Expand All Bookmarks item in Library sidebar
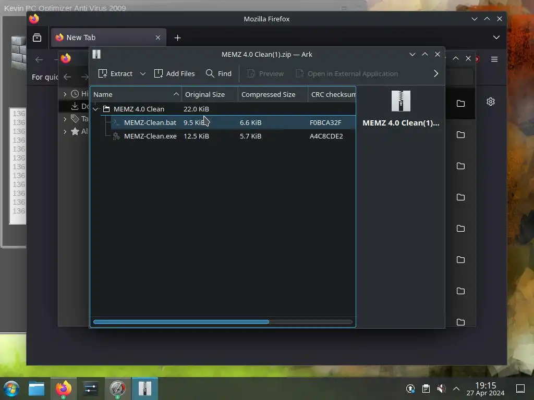534x400 pixels. pyautogui.click(x=65, y=131)
